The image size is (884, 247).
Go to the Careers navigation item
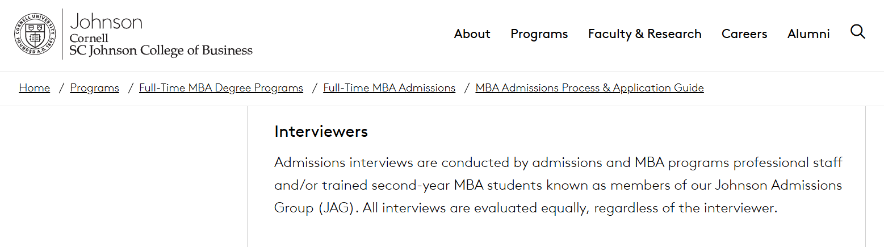[744, 34]
